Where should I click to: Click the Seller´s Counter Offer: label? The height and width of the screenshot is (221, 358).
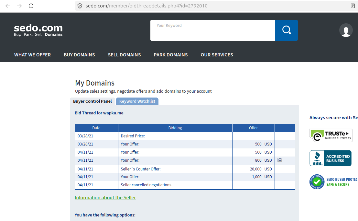[141, 169]
